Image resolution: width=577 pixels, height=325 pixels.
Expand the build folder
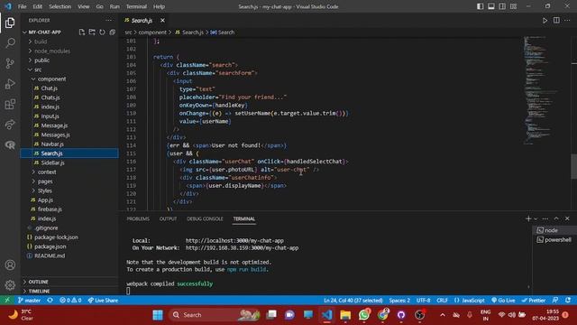41,42
